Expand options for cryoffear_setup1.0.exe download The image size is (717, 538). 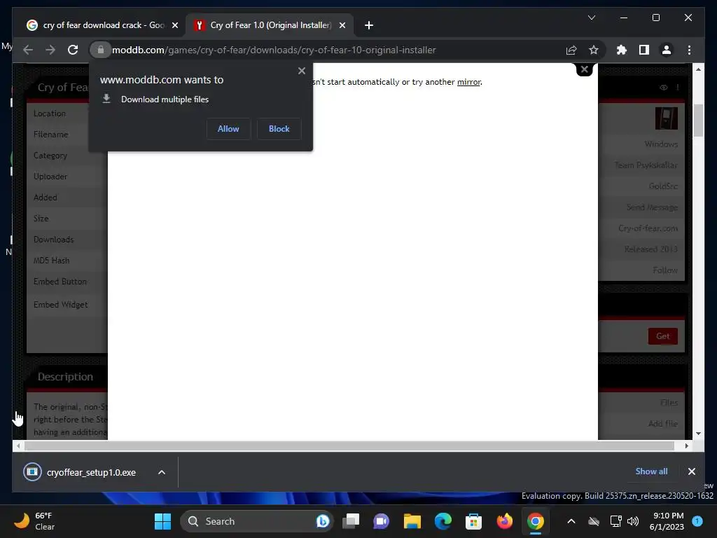click(x=162, y=472)
